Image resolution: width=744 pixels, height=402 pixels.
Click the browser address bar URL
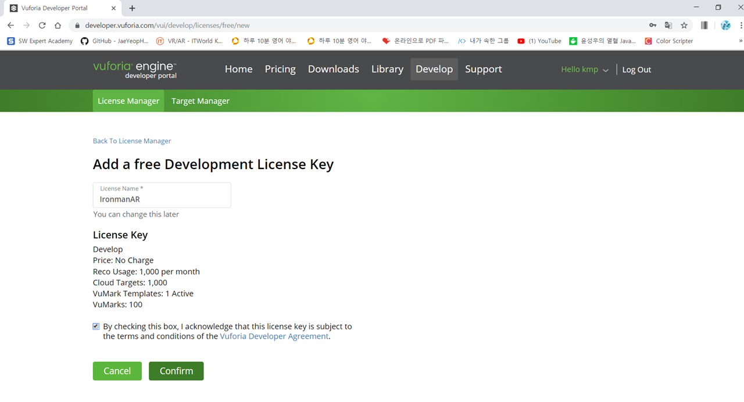click(x=167, y=26)
